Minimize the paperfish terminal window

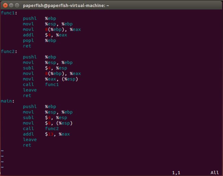[x=11, y=5]
